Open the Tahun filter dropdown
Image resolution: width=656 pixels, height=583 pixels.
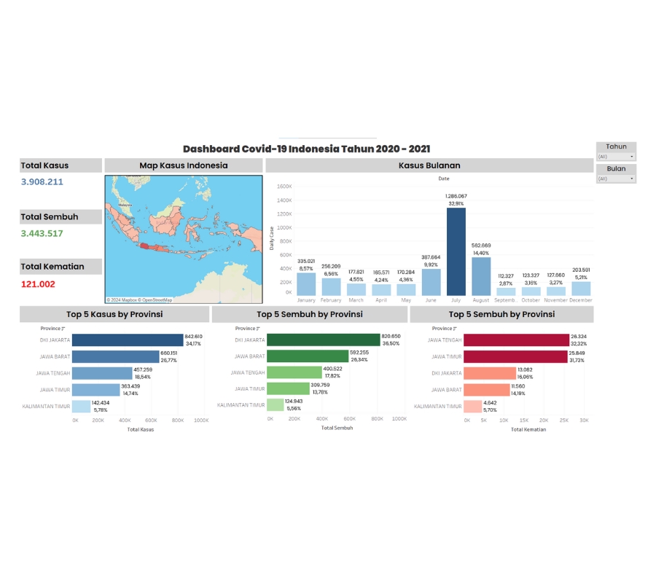click(x=616, y=157)
